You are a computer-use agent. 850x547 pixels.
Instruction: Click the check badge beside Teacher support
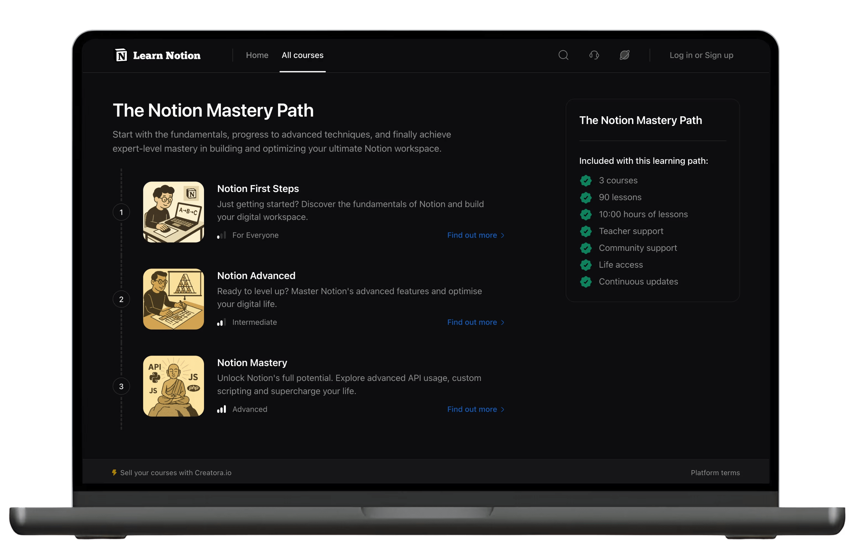coord(586,231)
